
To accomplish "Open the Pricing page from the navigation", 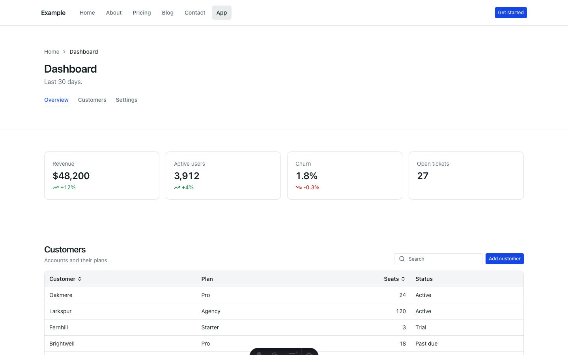I will (x=142, y=13).
